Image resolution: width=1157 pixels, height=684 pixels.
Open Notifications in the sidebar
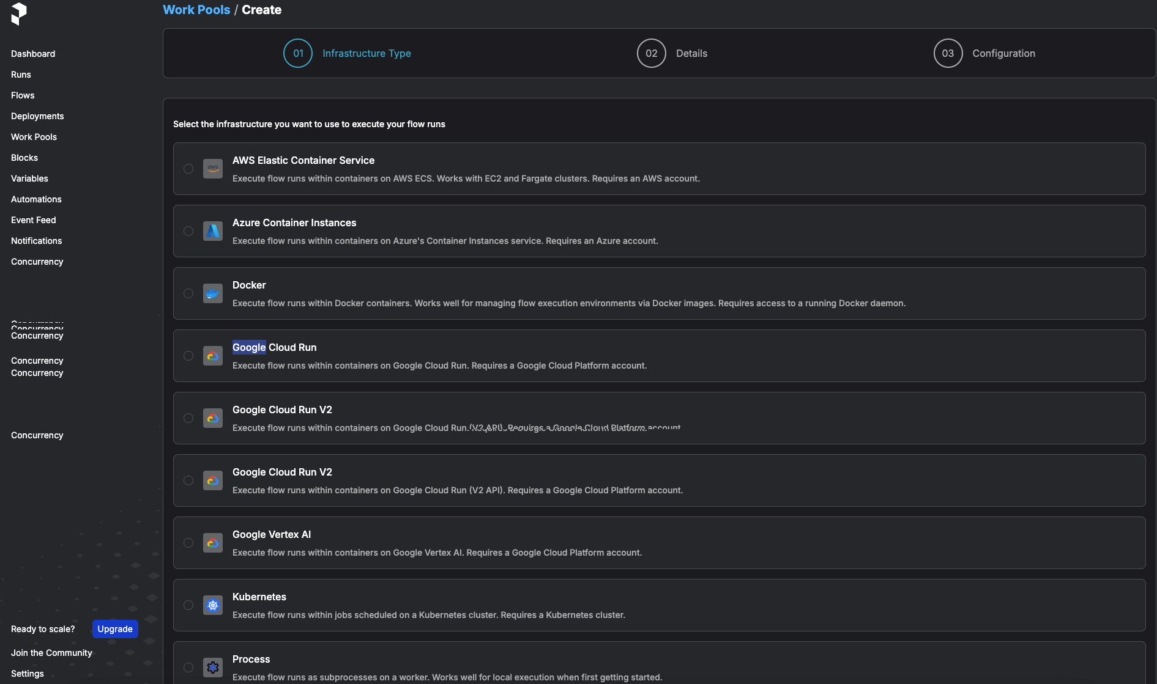coord(36,241)
